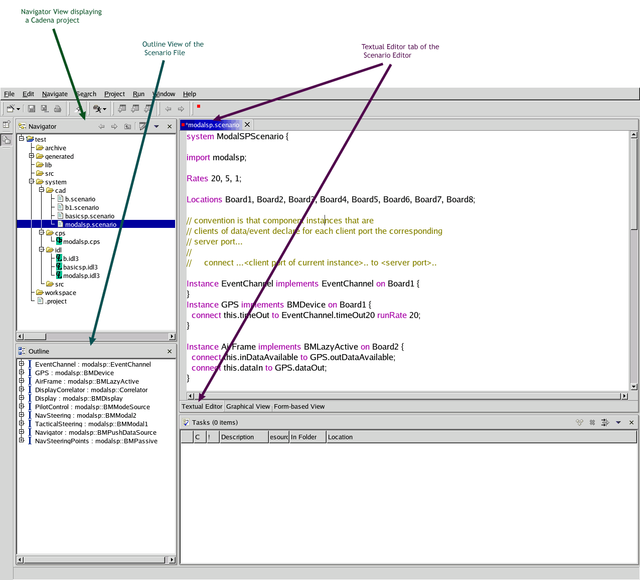Click the editor's vertical scrollbar down arrow
This screenshot has height=580, width=640.
click(x=634, y=387)
